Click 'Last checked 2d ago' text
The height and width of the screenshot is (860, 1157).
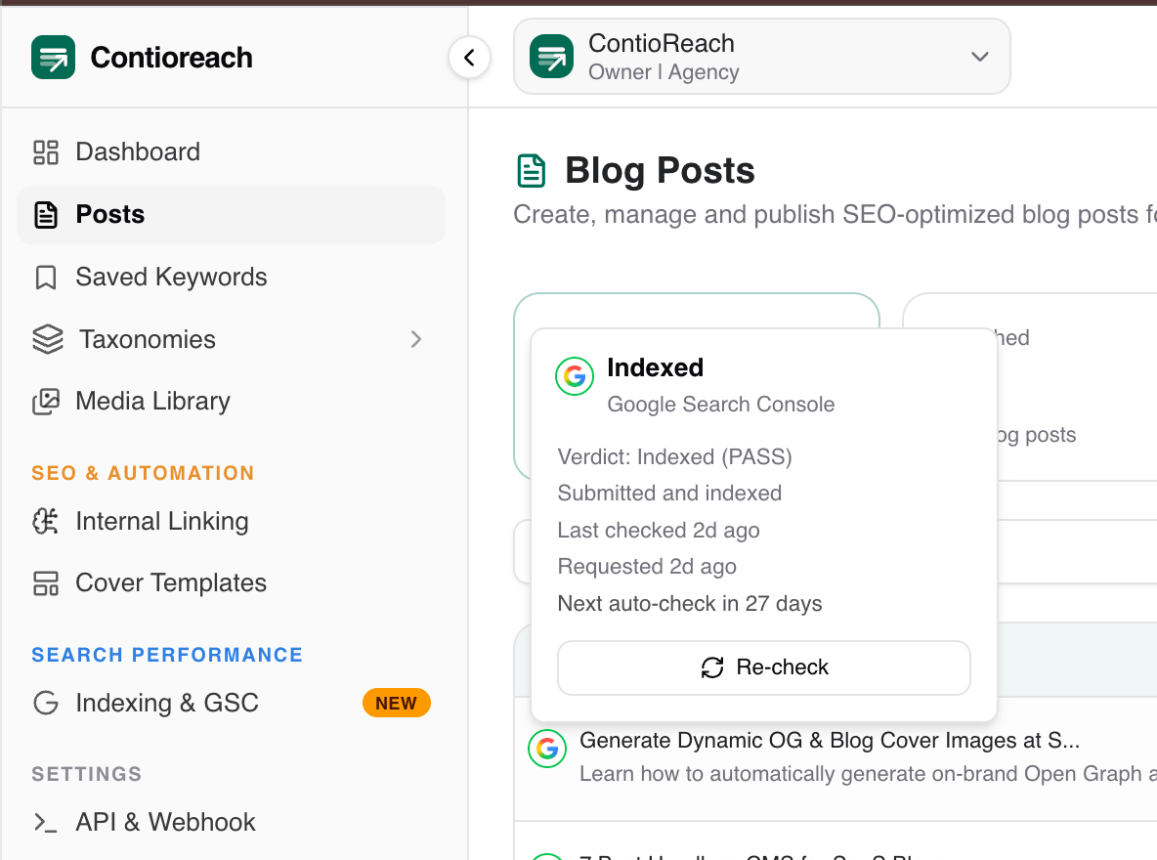659,530
